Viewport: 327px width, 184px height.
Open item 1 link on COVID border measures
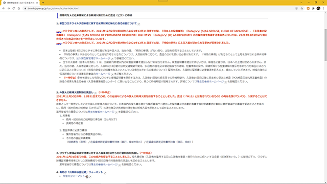(x=98, y=24)
